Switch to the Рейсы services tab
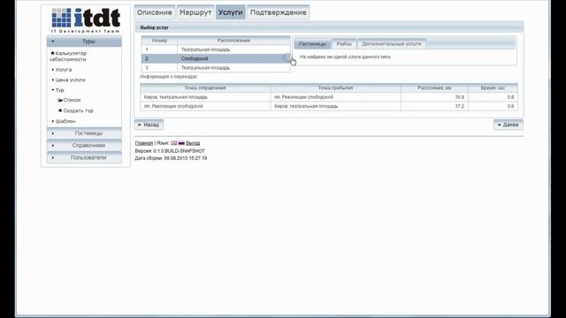The width and height of the screenshot is (566, 318). point(344,43)
